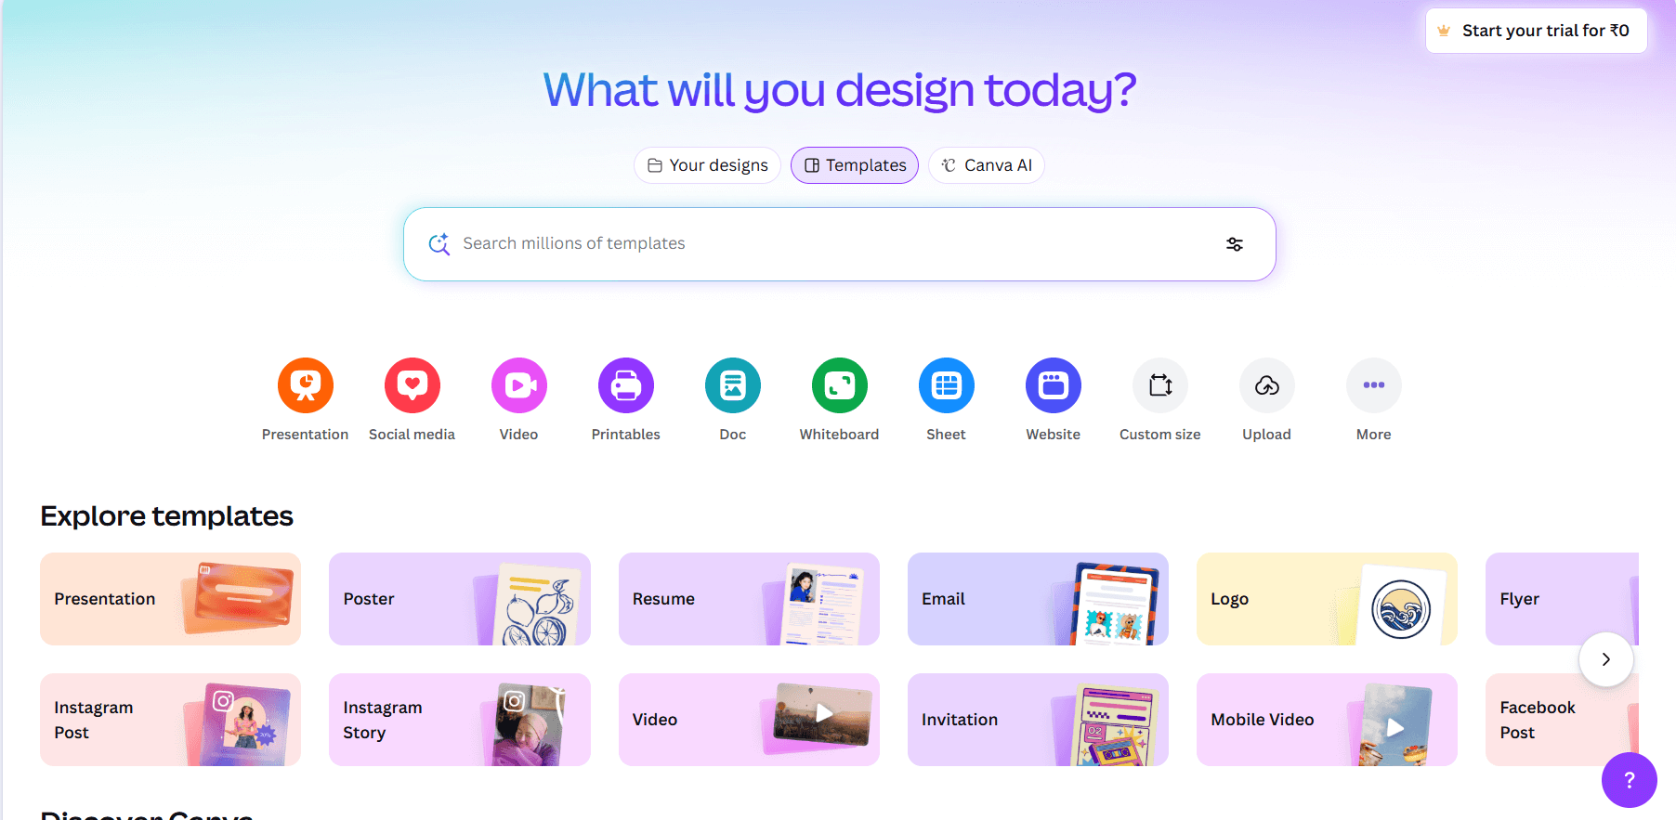Open the Poster template card
This screenshot has height=820, width=1676.
[x=460, y=599]
